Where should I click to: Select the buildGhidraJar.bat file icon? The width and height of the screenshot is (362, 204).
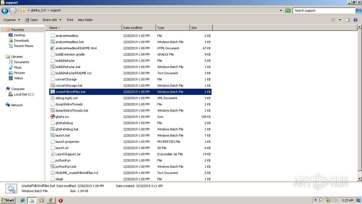[52, 67]
